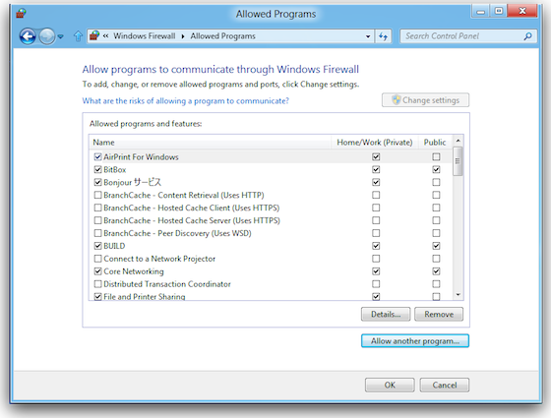Click the Forward navigation arrow

coord(47,36)
